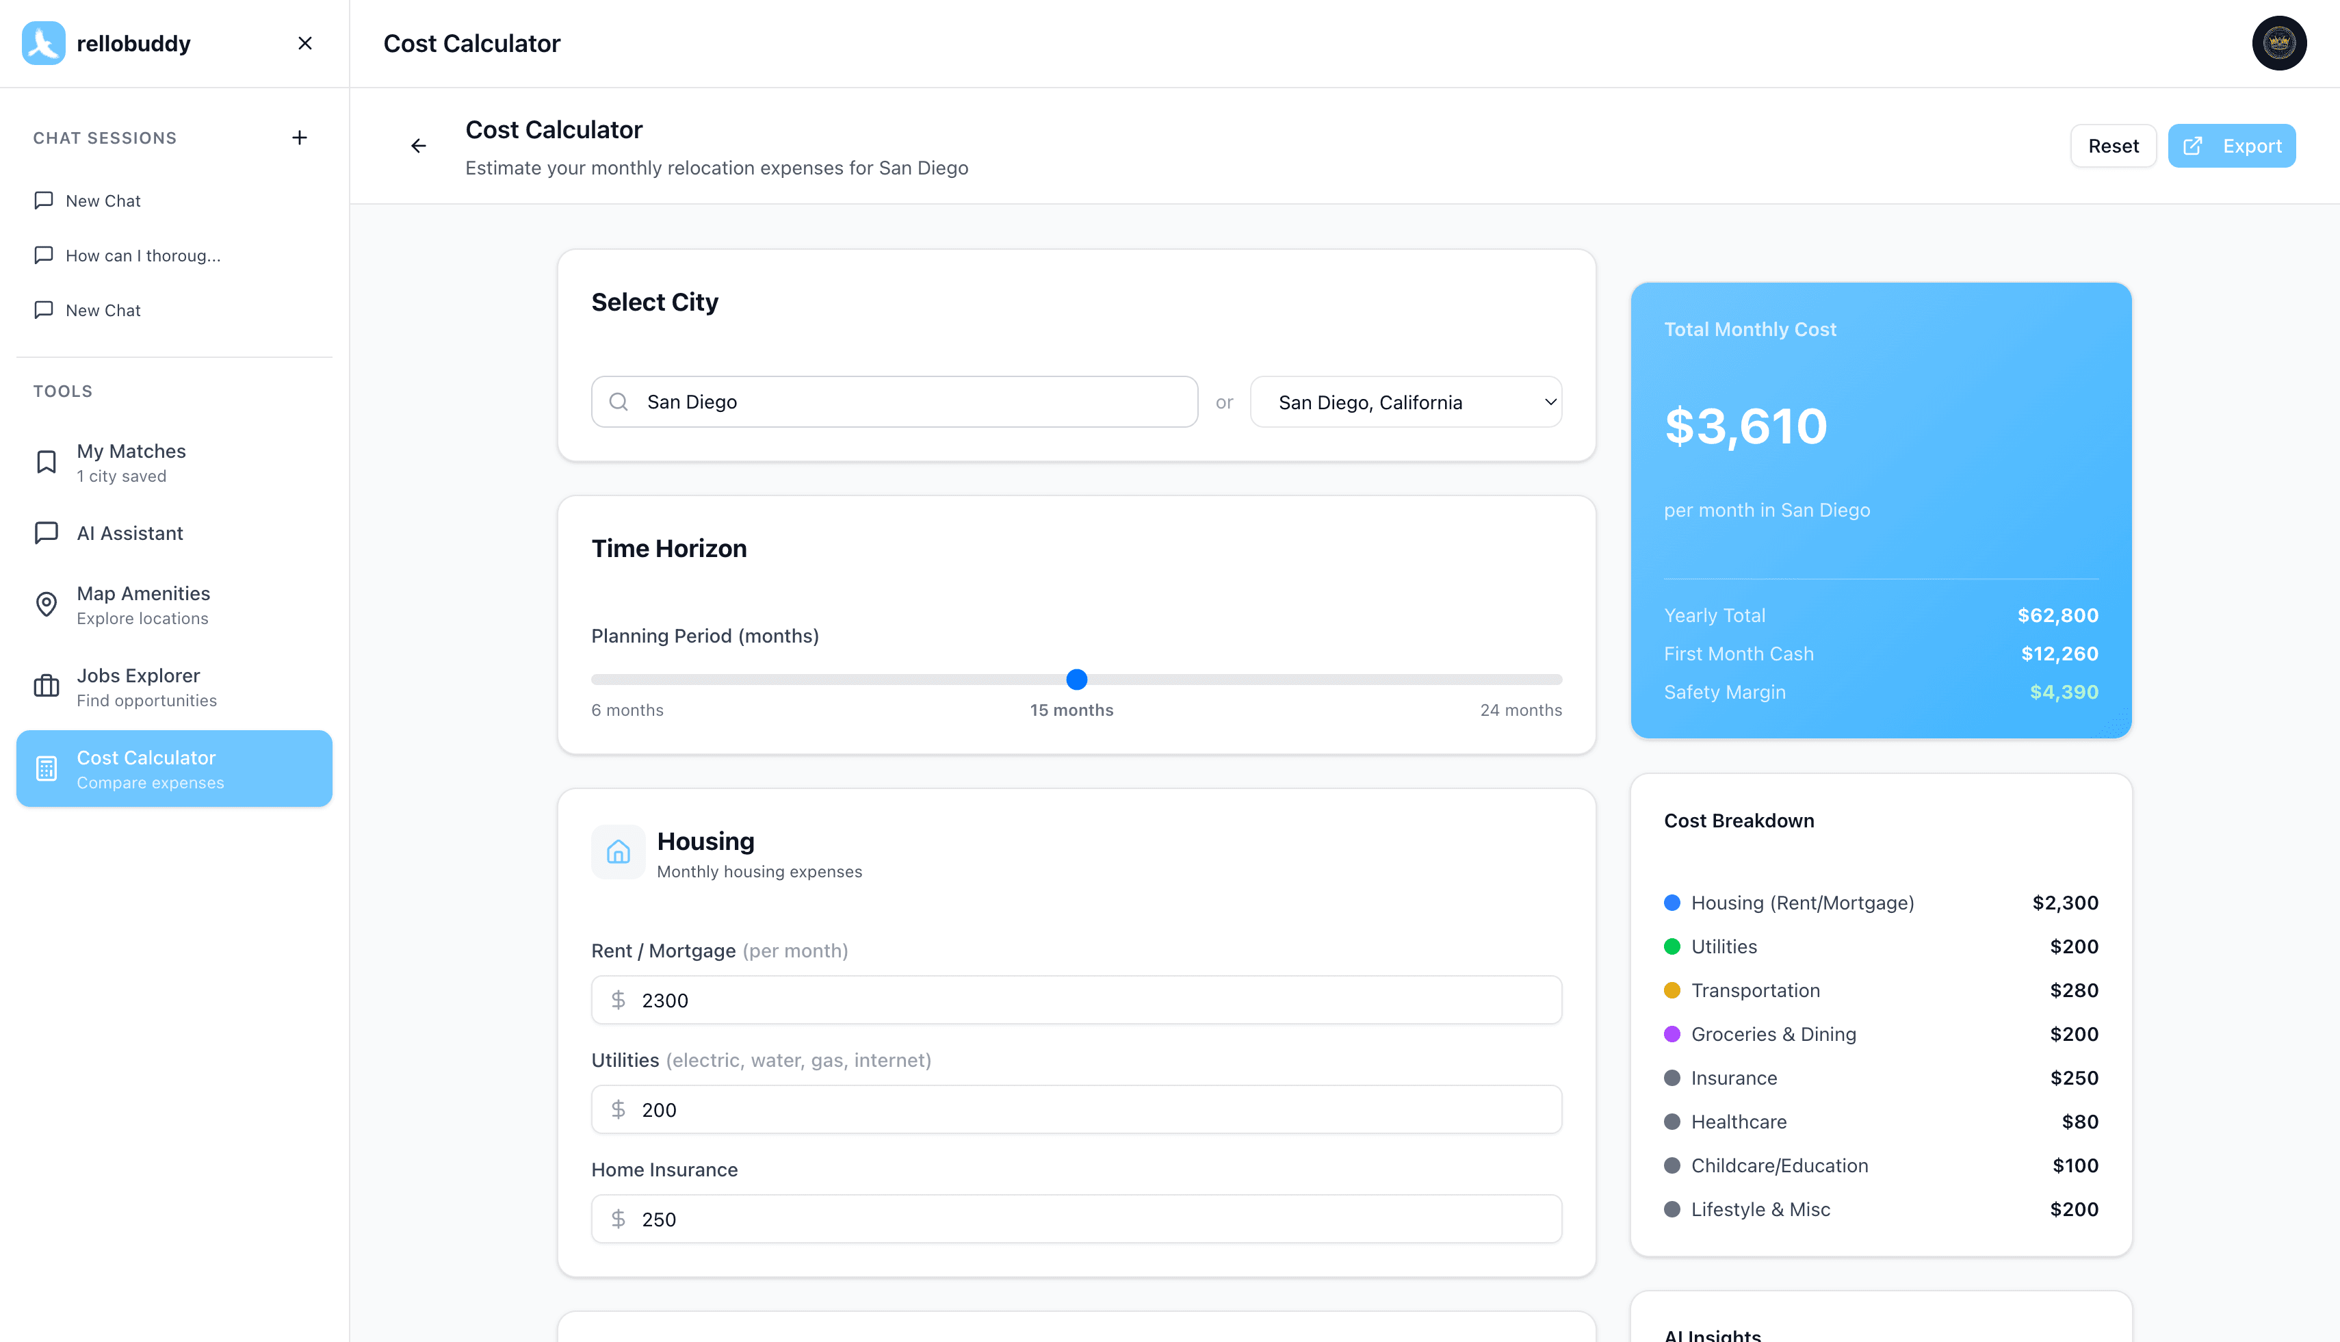Export the cost calculation
The image size is (2340, 1342).
[2232, 146]
